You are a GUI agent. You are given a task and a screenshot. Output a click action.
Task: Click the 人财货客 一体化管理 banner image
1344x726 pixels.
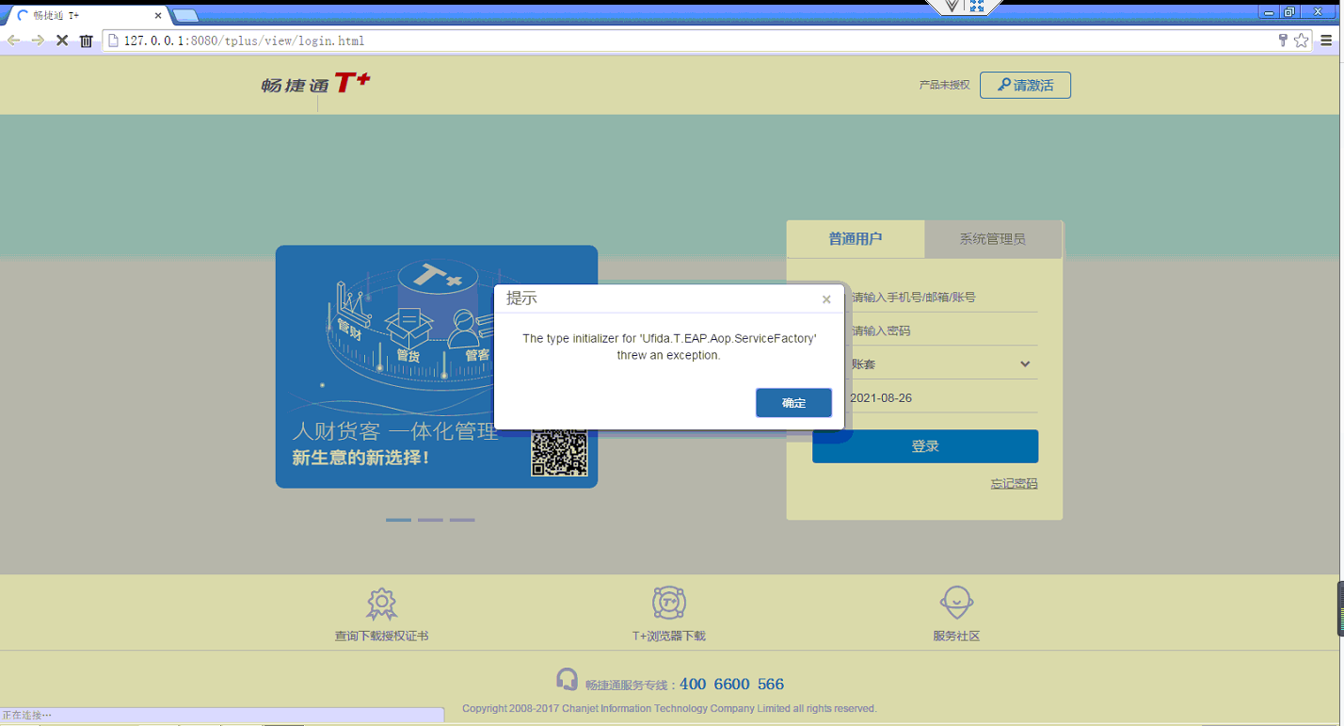[x=437, y=366]
